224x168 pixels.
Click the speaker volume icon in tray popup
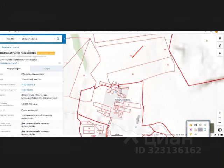coord(200,125)
